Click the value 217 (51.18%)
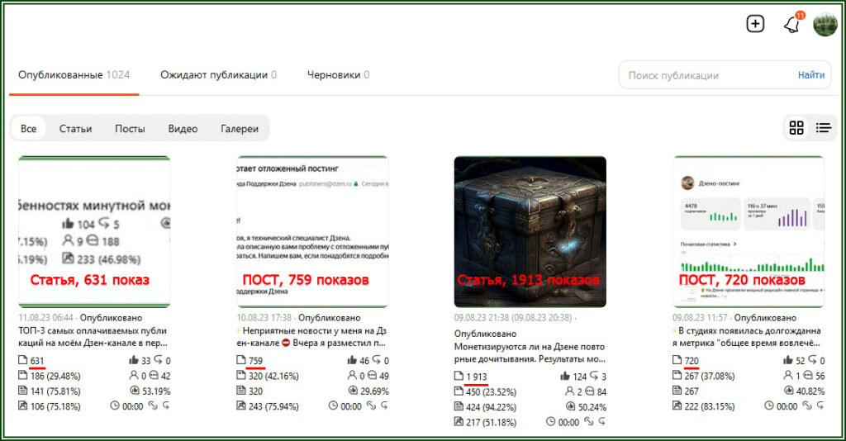Image resolution: width=846 pixels, height=441 pixels. pyautogui.click(x=491, y=422)
